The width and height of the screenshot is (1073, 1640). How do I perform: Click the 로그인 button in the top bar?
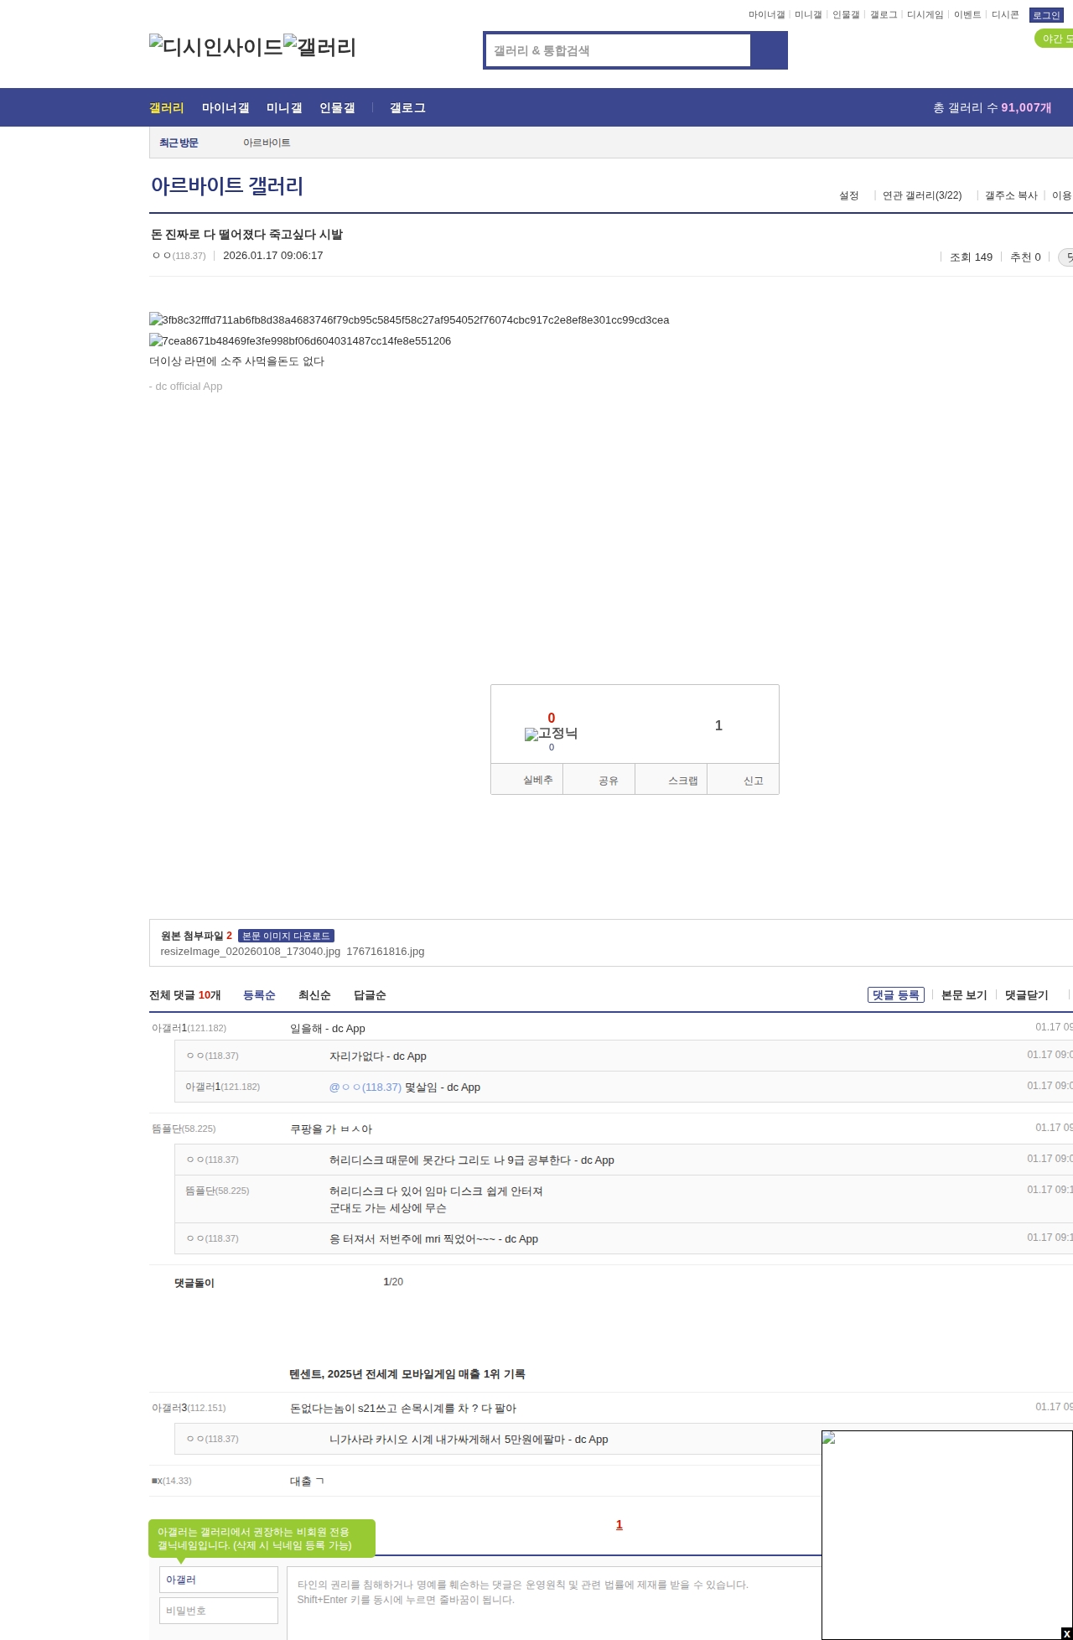[1046, 15]
